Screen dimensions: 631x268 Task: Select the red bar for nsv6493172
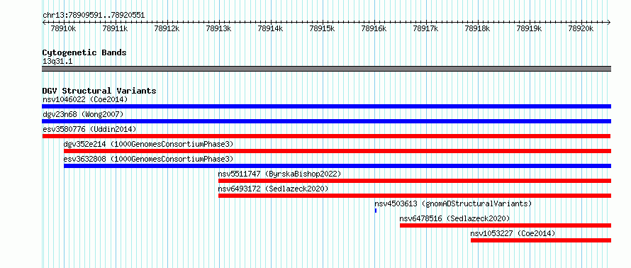click(415, 196)
